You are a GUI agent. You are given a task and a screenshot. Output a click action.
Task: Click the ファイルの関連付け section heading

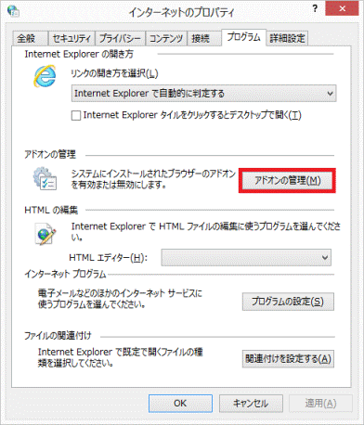coord(58,336)
